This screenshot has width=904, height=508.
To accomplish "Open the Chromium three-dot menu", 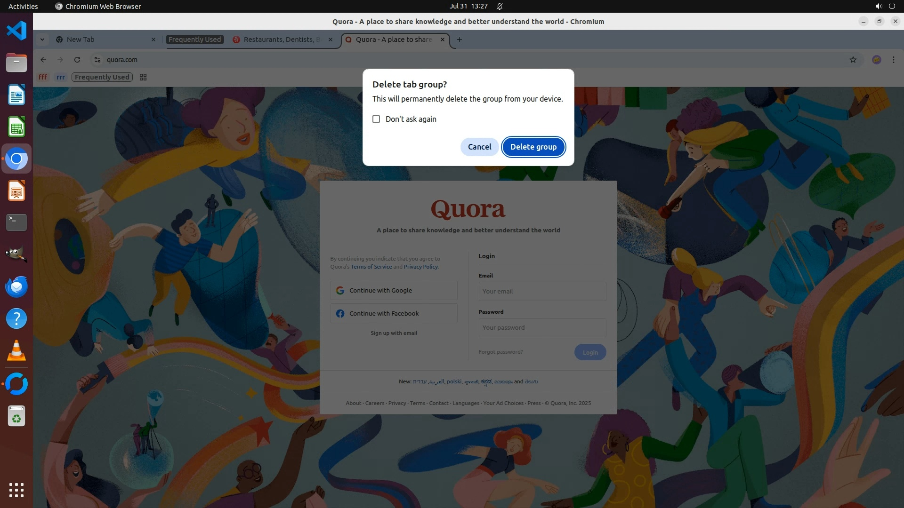I will [x=893, y=60].
